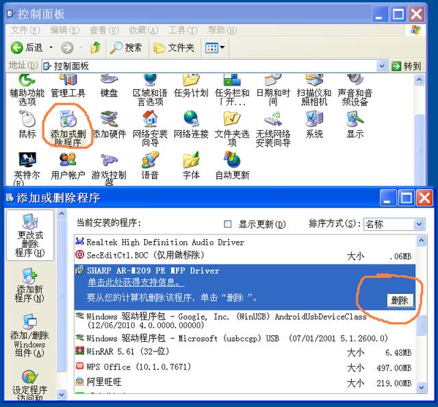The image size is (438, 407).
Task: Click the 删除 button for SHARP driver
Action: click(400, 301)
